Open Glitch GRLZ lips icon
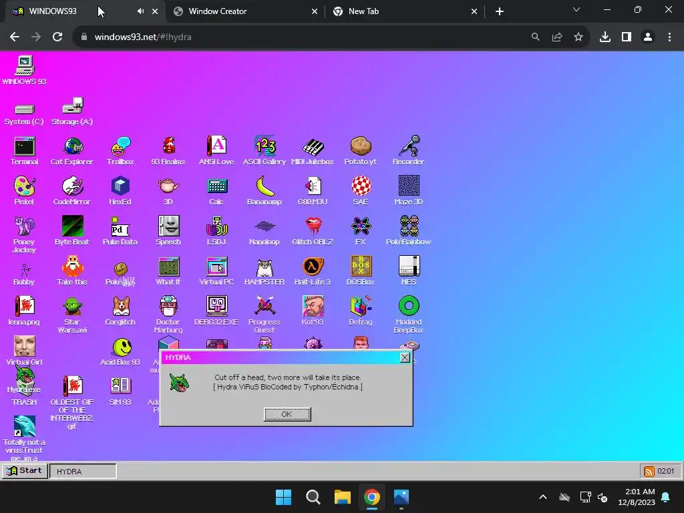The height and width of the screenshot is (513, 684). click(313, 230)
